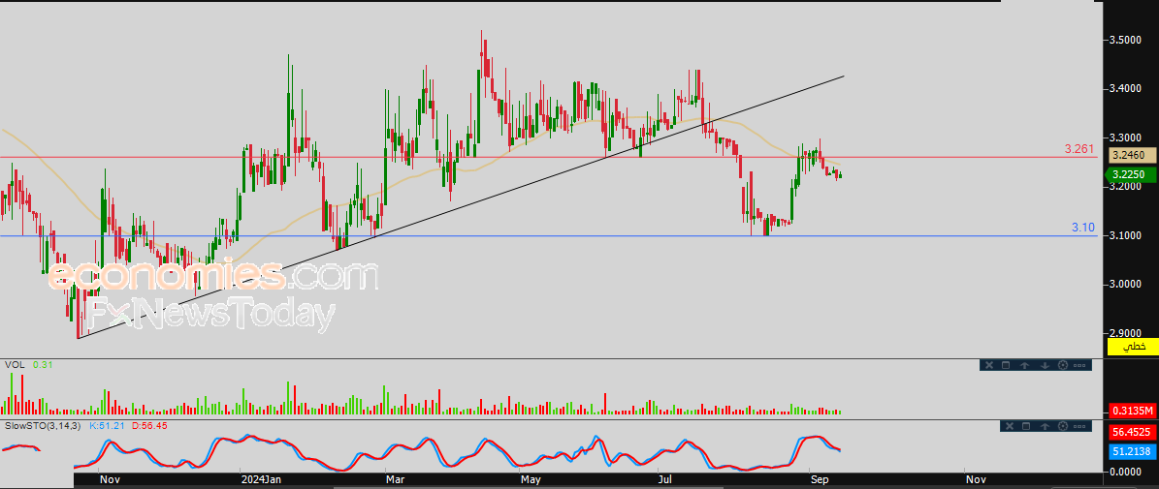The image size is (1159, 489).
Task: Move the VOL panel down
Action: 1046,365
